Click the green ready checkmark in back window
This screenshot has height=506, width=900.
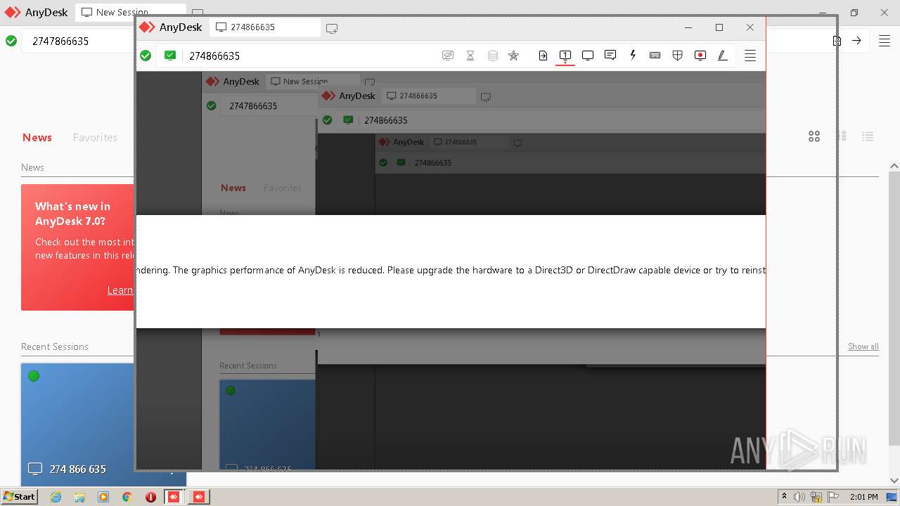(11, 41)
